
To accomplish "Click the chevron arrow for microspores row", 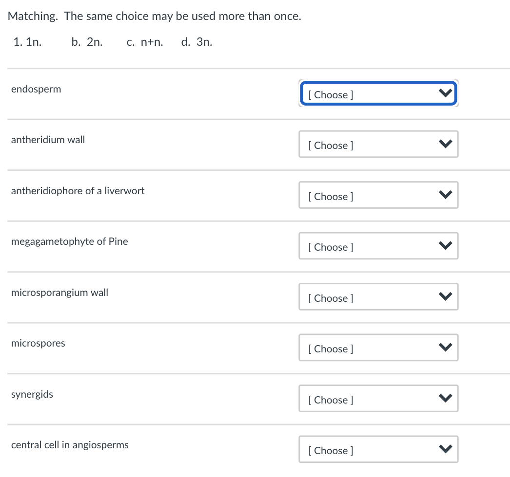I will 444,348.
